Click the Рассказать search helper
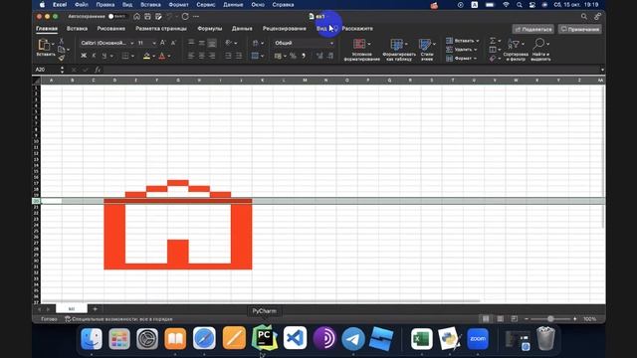Screen dimensions: 637x358 pos(357,29)
